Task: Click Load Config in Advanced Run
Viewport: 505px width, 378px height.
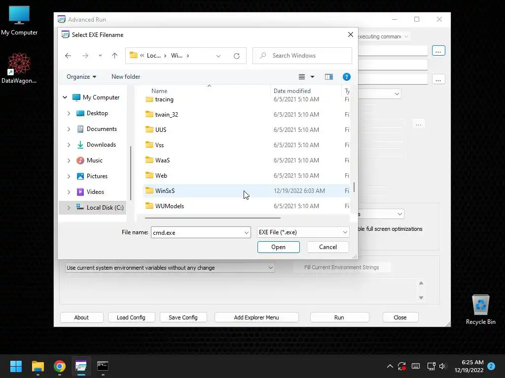Action: [131, 317]
